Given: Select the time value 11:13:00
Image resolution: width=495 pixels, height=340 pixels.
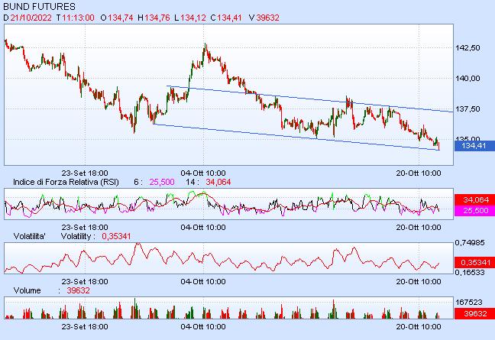Looking at the screenshot, I should coord(78,18).
